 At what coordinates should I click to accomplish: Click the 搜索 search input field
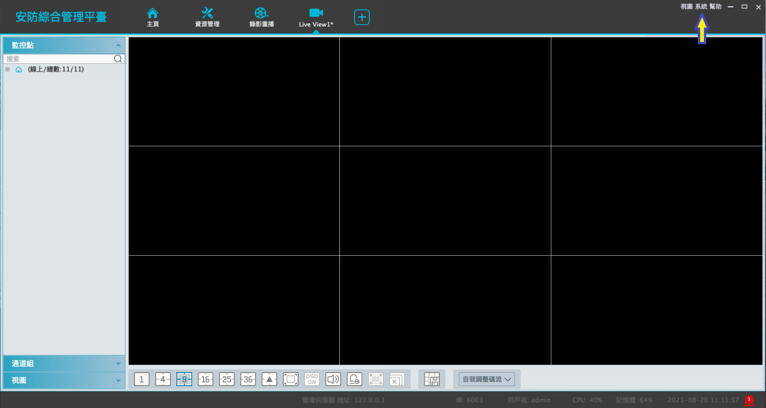58,59
